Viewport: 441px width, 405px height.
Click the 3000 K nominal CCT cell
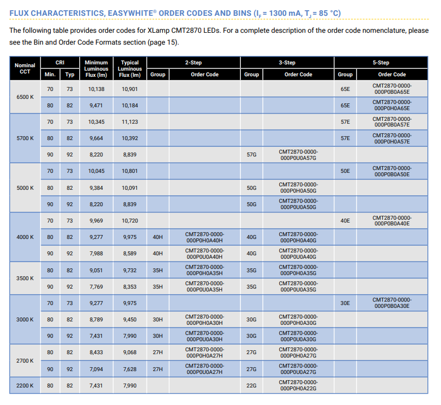click(x=25, y=320)
